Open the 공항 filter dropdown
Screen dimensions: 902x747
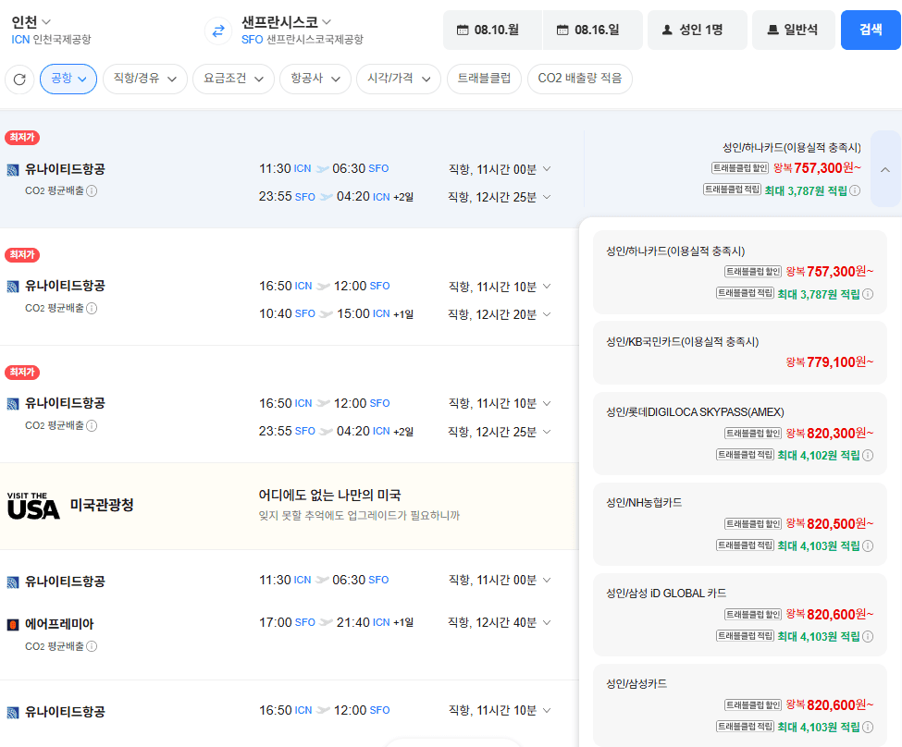point(68,79)
